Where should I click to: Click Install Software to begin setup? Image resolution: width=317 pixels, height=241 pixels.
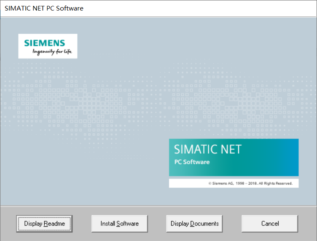click(119, 224)
